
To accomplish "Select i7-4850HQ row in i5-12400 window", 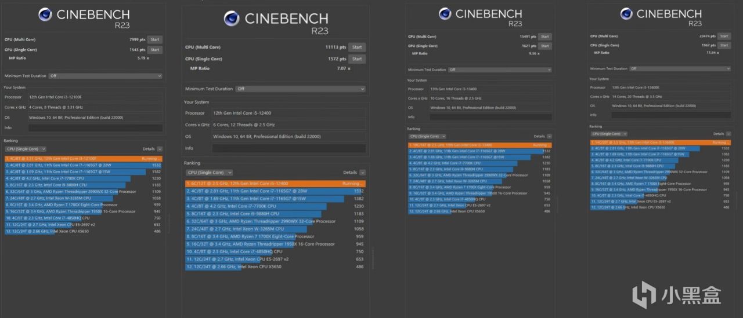I will tap(275, 251).
